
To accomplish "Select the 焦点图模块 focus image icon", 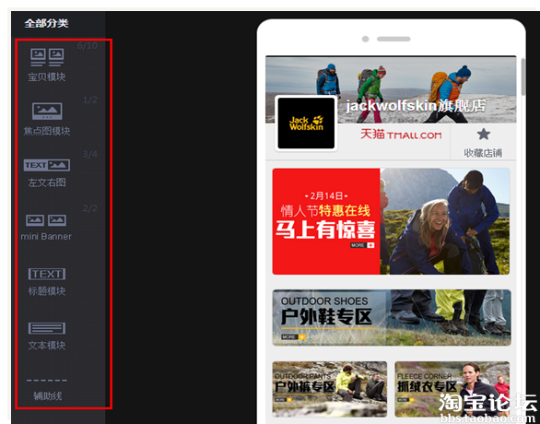I will (47, 112).
